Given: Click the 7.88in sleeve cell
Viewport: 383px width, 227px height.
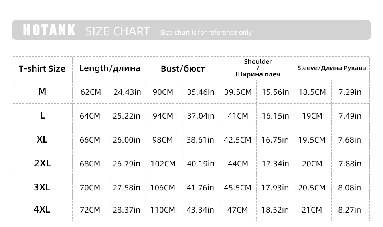Looking at the screenshot, I should [349, 164].
